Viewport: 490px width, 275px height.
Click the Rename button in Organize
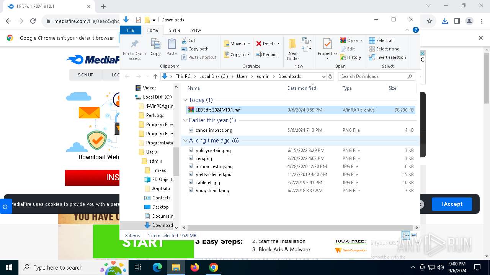coord(267,55)
